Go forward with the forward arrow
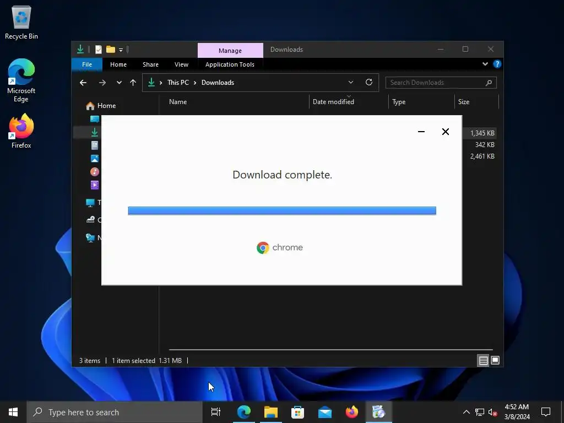 (102, 83)
